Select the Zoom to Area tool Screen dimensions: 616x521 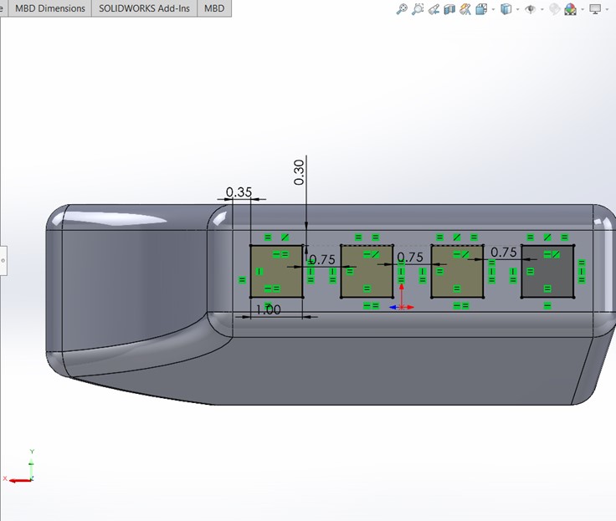[418, 8]
